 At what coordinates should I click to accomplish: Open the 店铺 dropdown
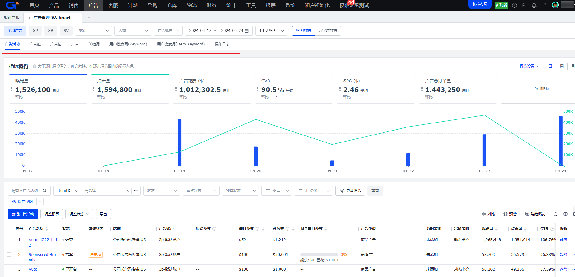133,31
